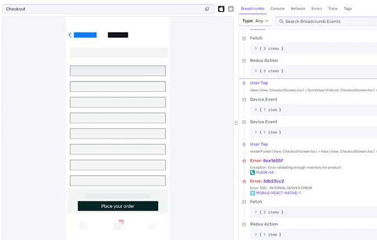The image size is (377, 240).
Task: Click the second Device Event breadcrumb icon
Action: click(244, 122)
